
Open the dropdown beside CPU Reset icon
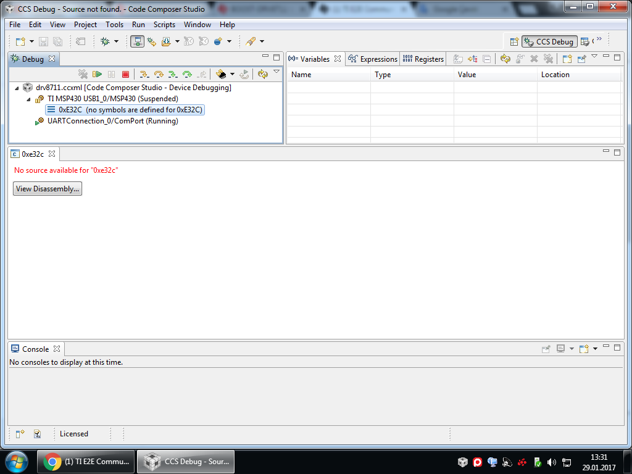click(232, 74)
